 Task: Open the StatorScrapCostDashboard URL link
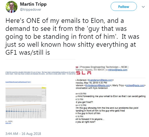point(18,82)
